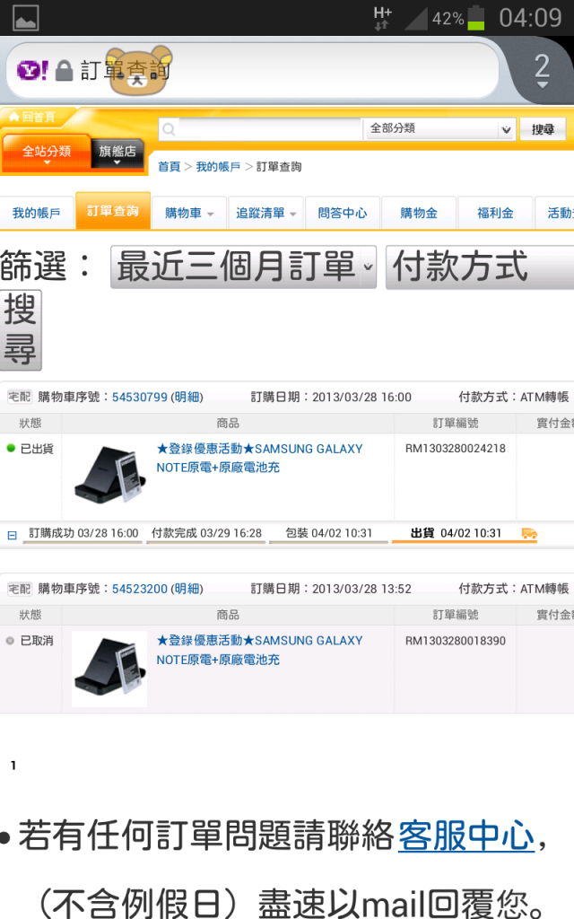Image resolution: width=574 pixels, height=919 pixels.
Task: Click the 付款完成 03/29 16:28 progress step
Action: (206, 533)
